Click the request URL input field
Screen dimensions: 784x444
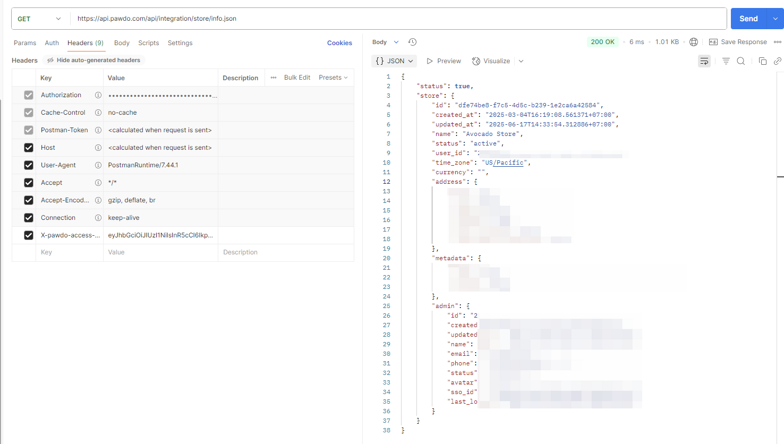(x=398, y=19)
